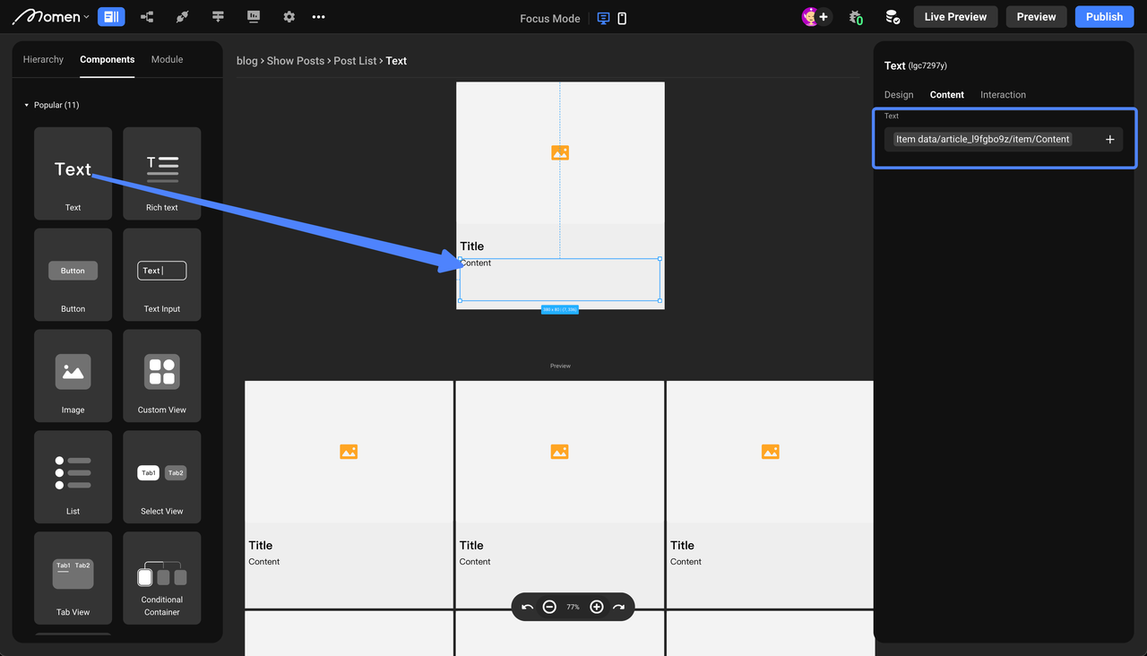The height and width of the screenshot is (656, 1147).
Task: Switch to the Module tab
Action: (x=167, y=59)
